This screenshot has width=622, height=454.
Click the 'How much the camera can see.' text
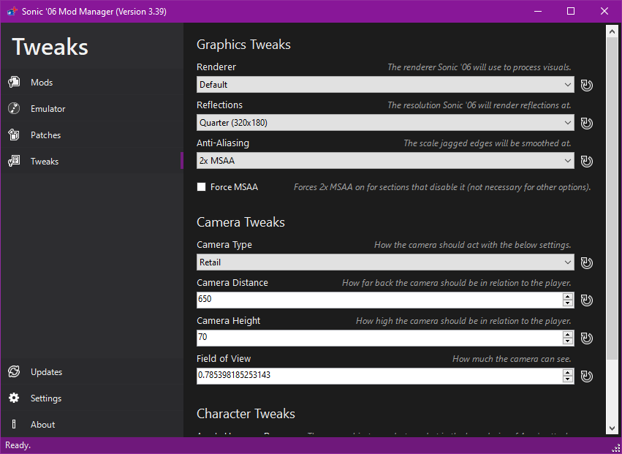pos(512,359)
